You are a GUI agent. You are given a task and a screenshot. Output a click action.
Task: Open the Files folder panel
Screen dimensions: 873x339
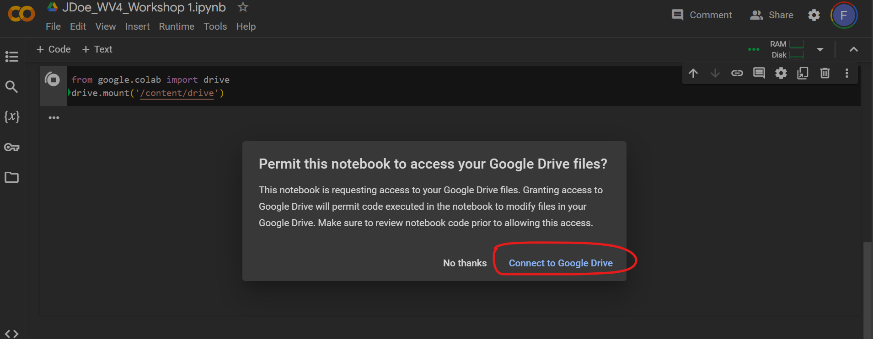pyautogui.click(x=11, y=177)
